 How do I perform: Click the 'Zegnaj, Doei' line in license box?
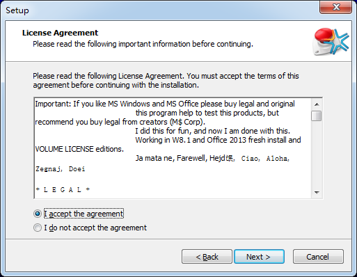(x=61, y=169)
